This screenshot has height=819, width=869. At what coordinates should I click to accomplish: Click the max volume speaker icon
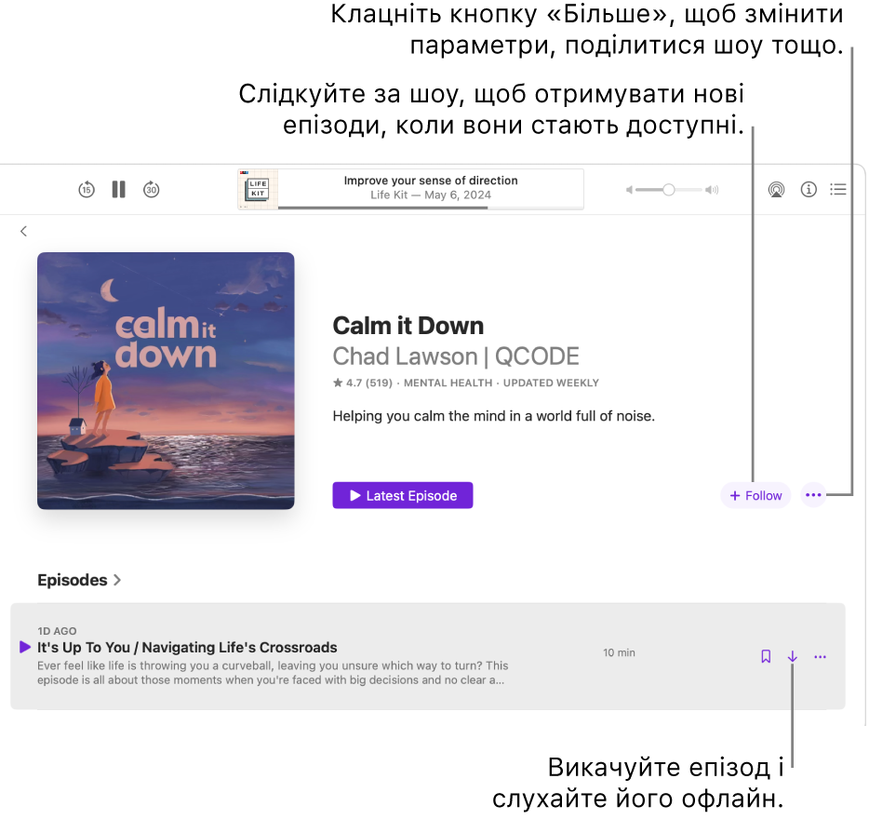pos(712,190)
